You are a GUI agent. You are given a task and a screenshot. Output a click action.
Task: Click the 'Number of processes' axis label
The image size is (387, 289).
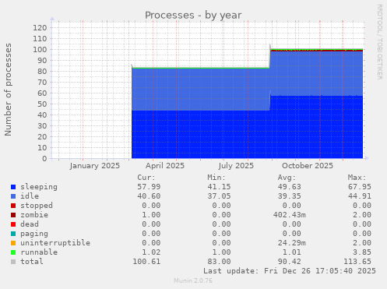click(9, 90)
